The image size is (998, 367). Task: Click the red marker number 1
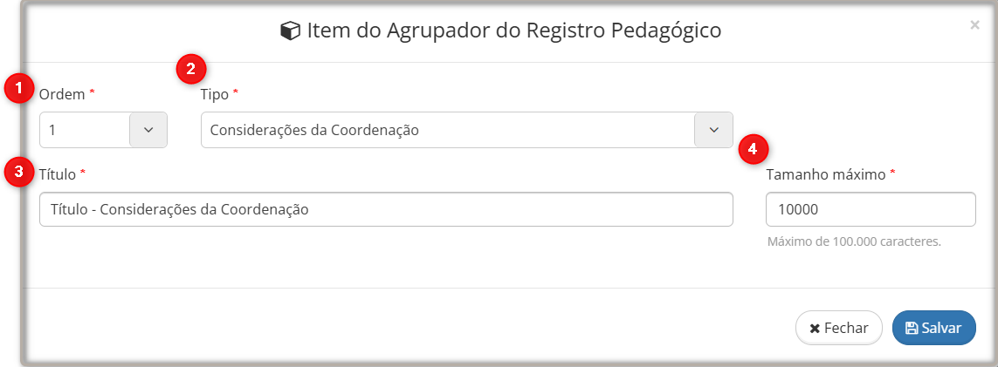[17, 87]
